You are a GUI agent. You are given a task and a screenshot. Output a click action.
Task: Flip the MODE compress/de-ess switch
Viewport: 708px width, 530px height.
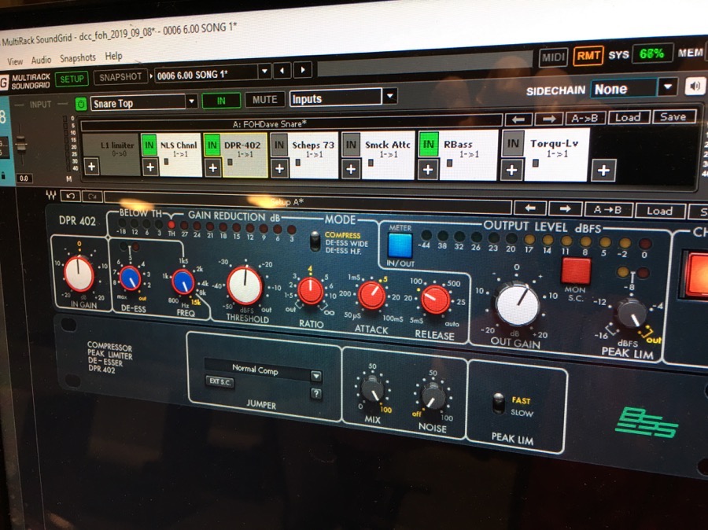click(315, 241)
